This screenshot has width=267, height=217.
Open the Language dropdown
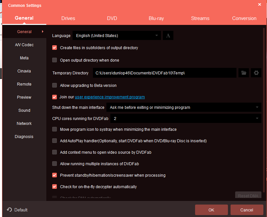point(117,35)
